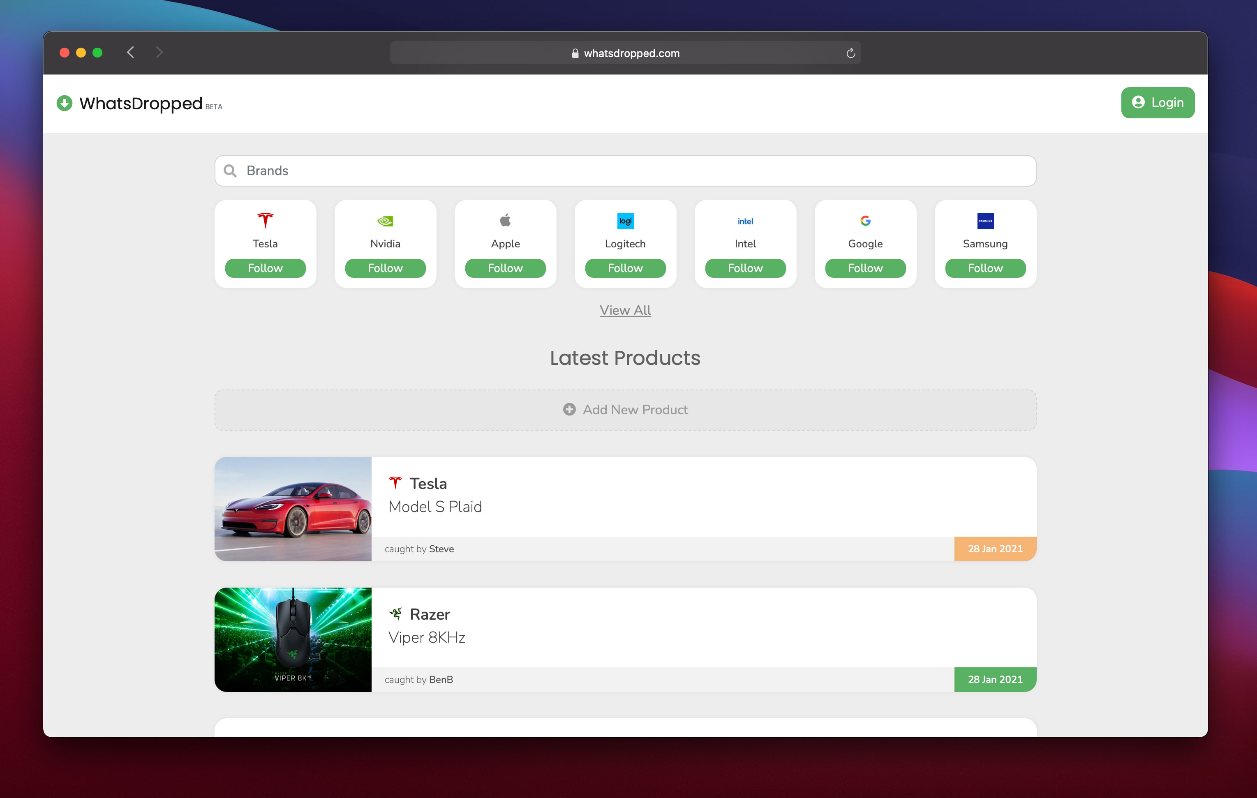
Task: Click the plus icon beside Add New Product
Action: click(x=569, y=410)
